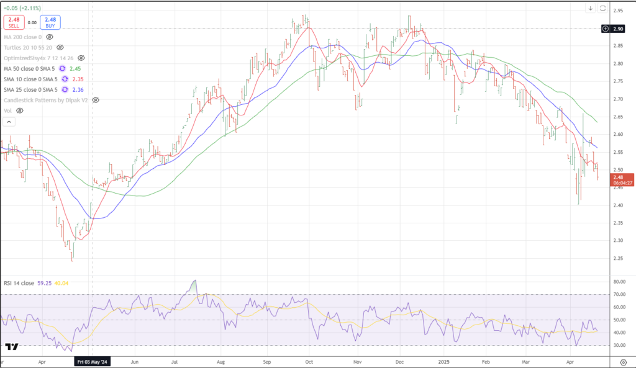Screen dimensions: 636x368
Task: Select the SMA 10 close 0 SMA 5 legend
Action: [x=30, y=79]
